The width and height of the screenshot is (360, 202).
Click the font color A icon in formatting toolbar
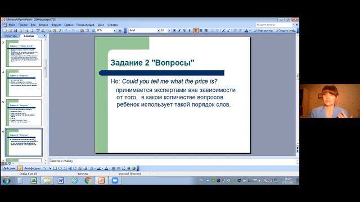[x=246, y=30]
